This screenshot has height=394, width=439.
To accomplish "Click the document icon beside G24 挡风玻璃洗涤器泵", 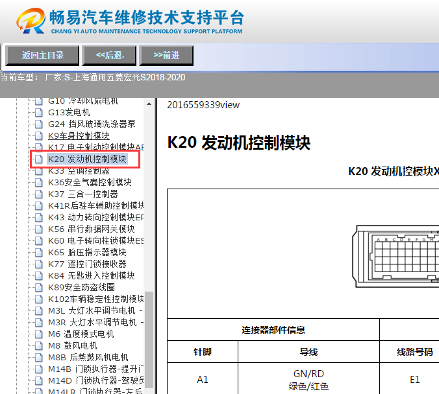I will click(x=39, y=124).
